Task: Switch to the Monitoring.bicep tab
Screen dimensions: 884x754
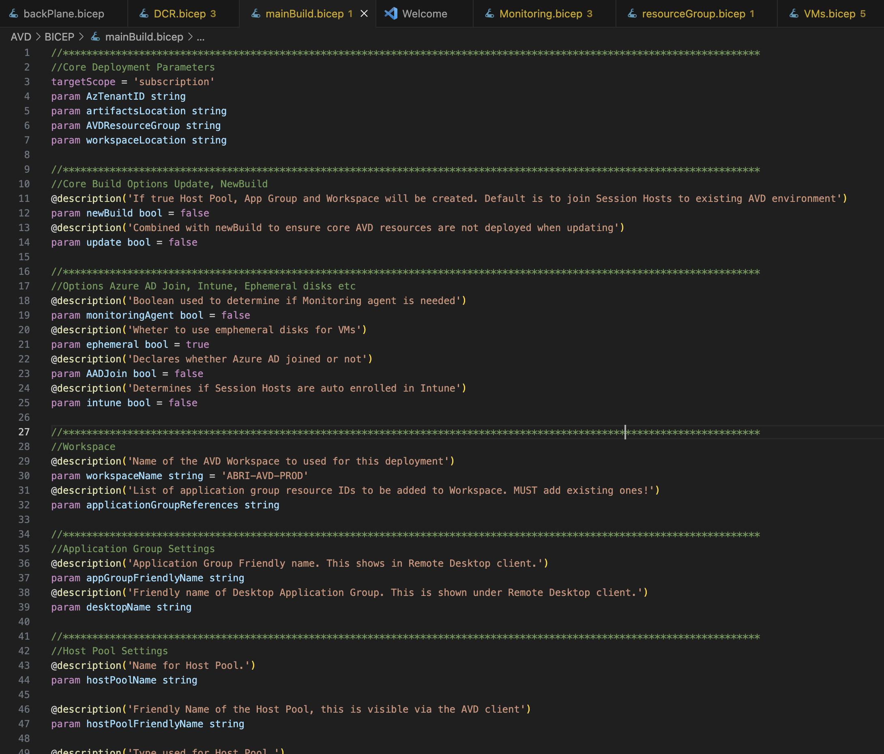Action: (x=541, y=14)
